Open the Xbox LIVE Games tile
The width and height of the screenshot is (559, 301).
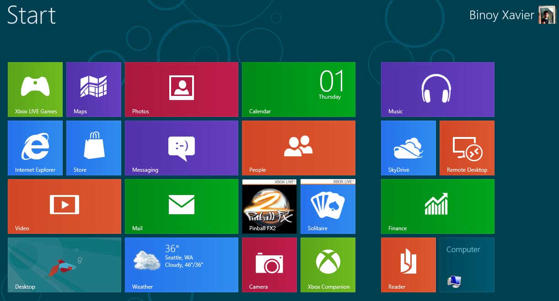coord(35,90)
